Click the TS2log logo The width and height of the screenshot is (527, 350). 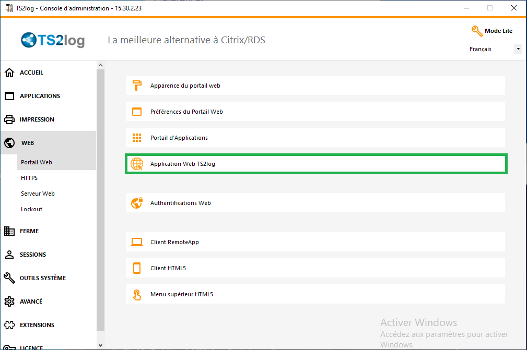pos(53,40)
